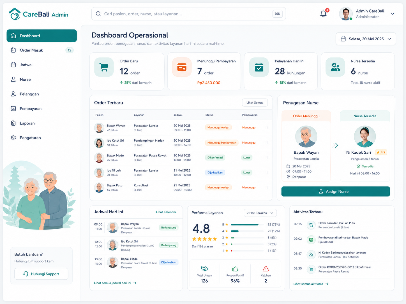
Task: Open Nurse in sidebar
Action: [x=41, y=79]
